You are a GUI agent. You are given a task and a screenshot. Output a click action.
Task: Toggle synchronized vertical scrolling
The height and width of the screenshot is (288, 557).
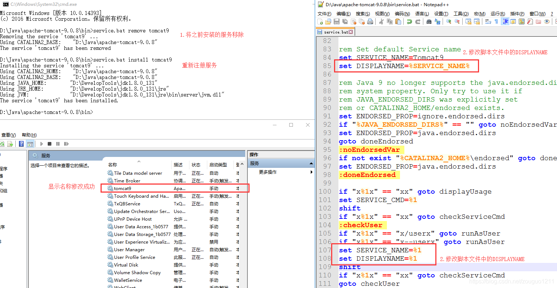(x=468, y=22)
